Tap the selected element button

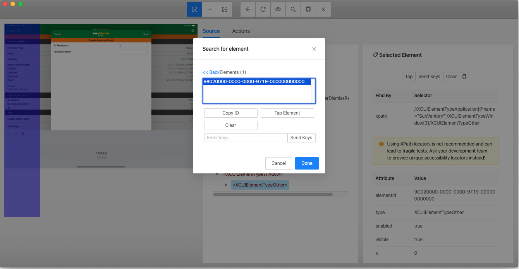pyautogui.click(x=409, y=77)
